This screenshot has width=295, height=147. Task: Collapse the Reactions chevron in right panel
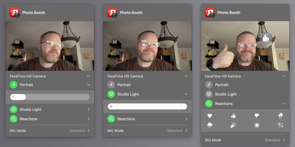pos(284,104)
